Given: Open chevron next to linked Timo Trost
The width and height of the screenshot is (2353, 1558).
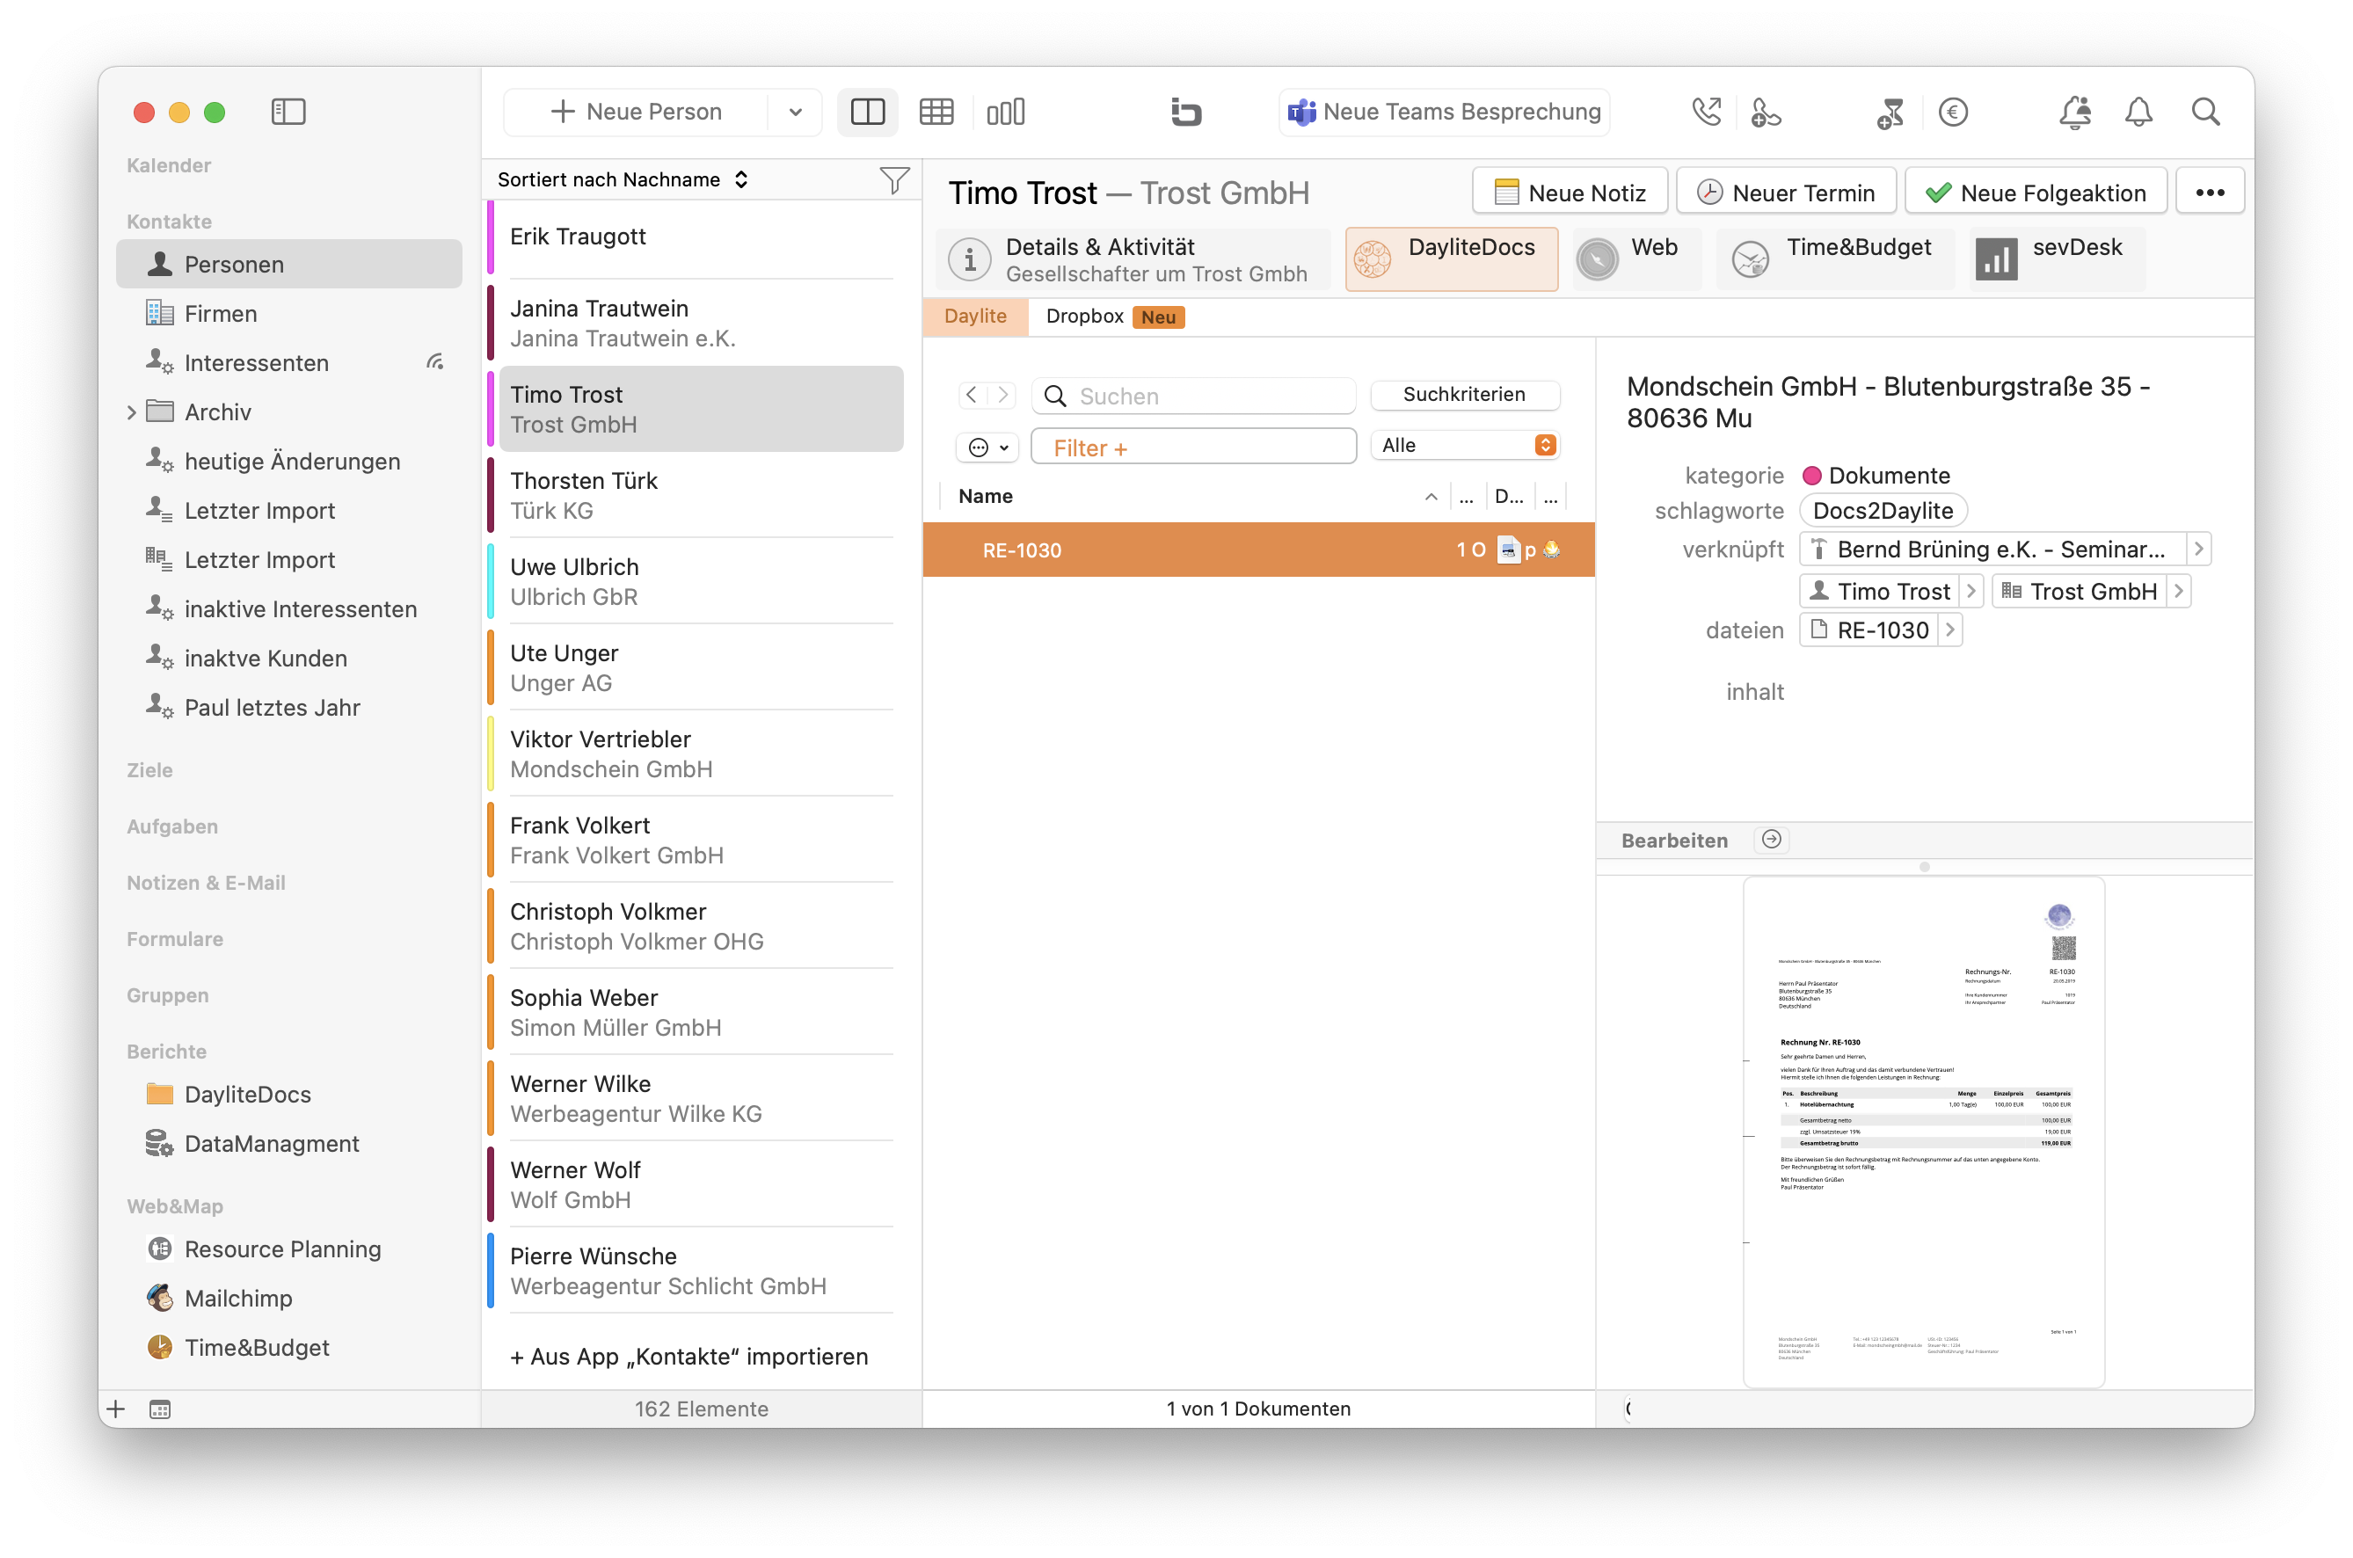Looking at the screenshot, I should (1971, 591).
